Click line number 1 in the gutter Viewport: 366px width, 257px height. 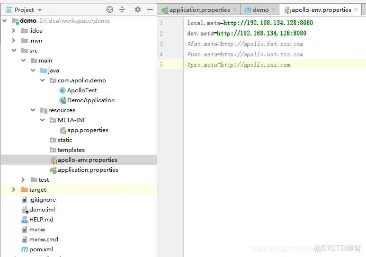click(x=161, y=23)
